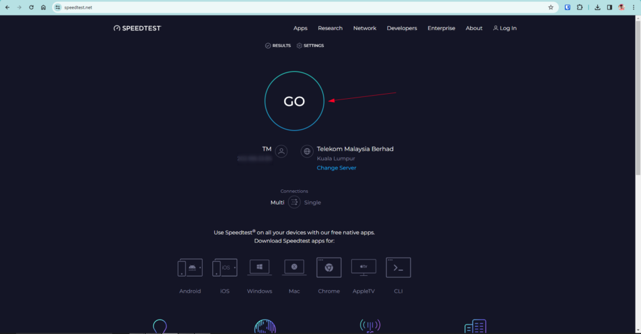Click the Change Server link
Image resolution: width=641 pixels, height=334 pixels.
click(x=336, y=168)
